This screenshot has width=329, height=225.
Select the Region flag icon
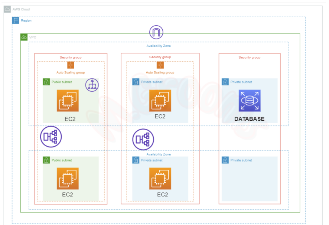coord(16,20)
